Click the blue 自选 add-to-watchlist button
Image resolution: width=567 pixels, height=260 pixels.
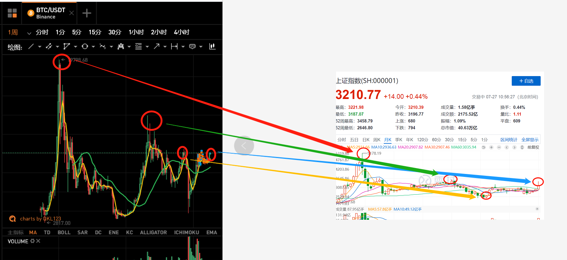pos(526,81)
